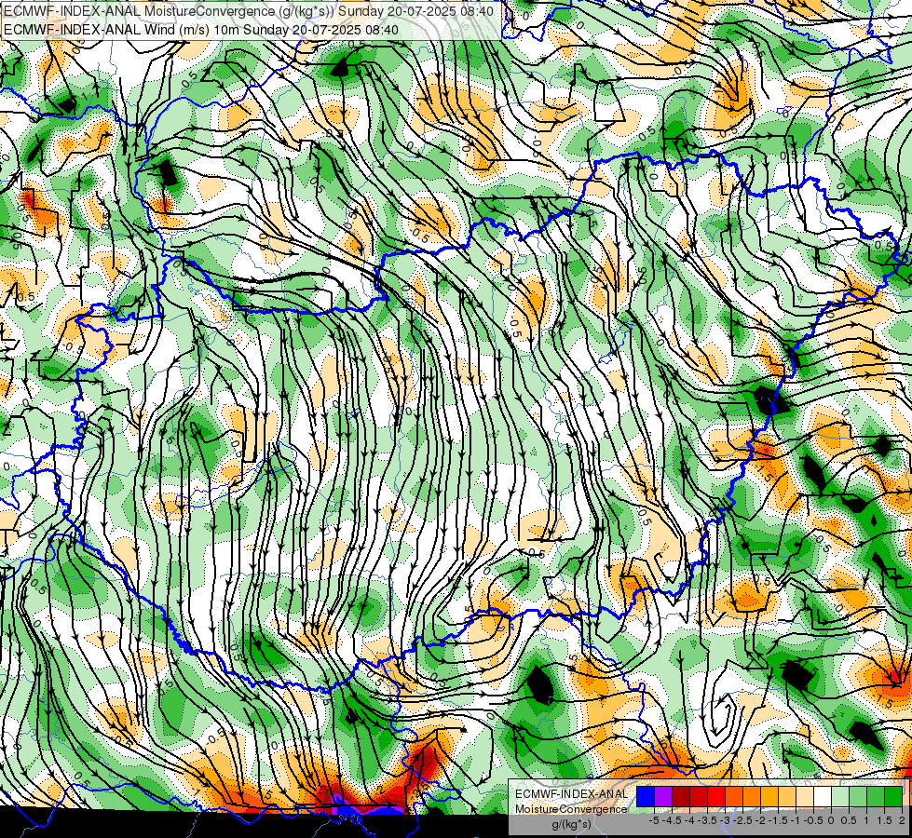The image size is (912, 838).
Task: Click the legend scale value '-4.5'
Action: (672, 820)
